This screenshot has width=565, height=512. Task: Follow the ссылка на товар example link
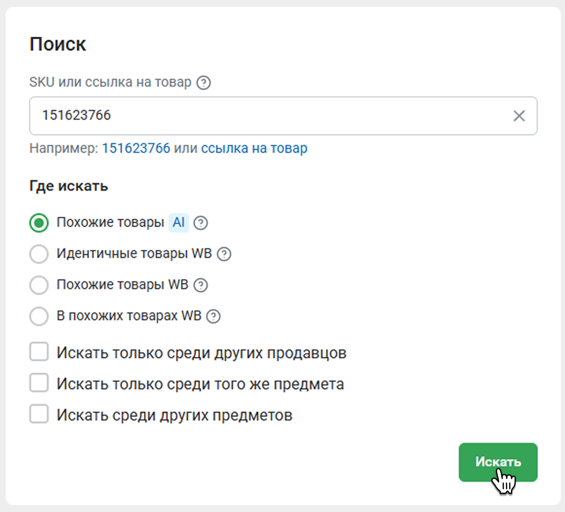(254, 148)
